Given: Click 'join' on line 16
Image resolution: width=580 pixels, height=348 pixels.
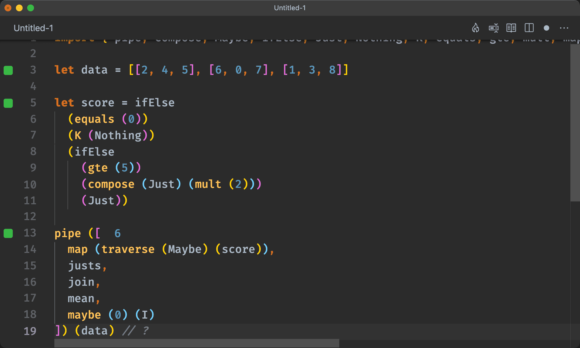Looking at the screenshot, I should point(81,282).
